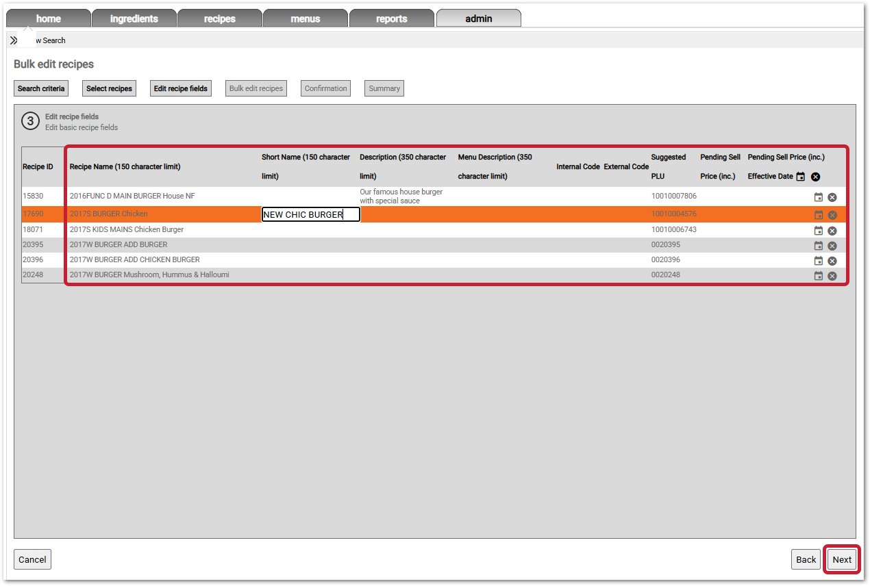The width and height of the screenshot is (870, 586).
Task: Click the header clear icon beside Effective Date
Action: [815, 177]
